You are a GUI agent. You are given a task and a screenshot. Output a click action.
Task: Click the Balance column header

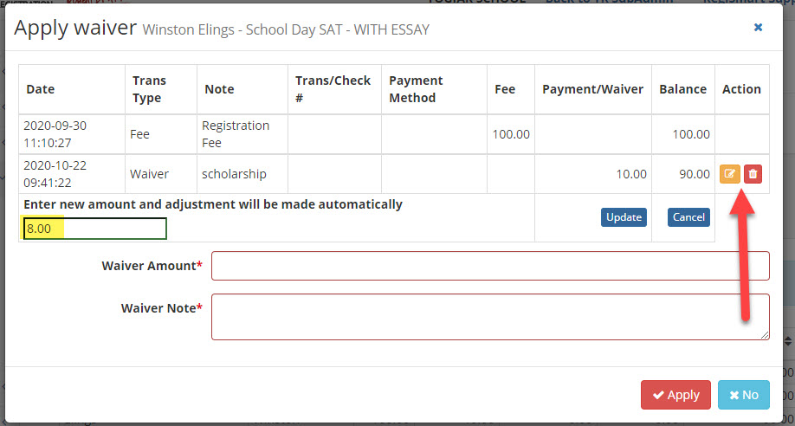[x=683, y=89]
